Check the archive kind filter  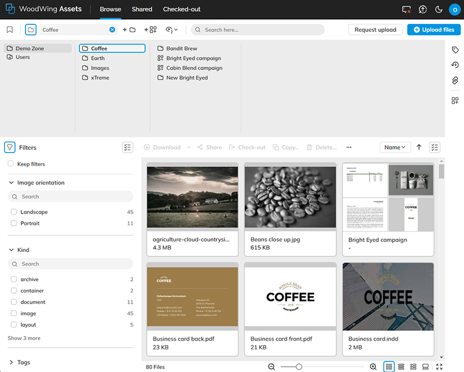click(13, 279)
